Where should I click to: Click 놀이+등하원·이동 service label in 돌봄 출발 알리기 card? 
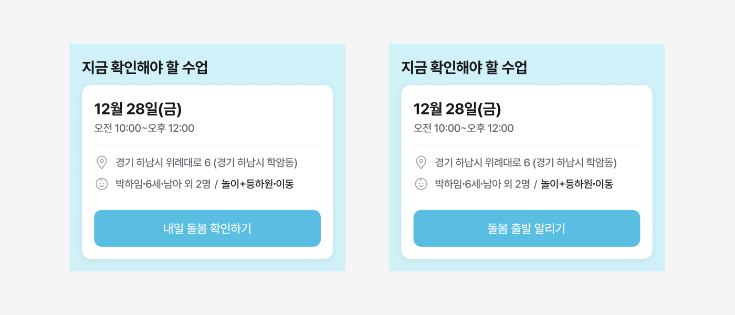(577, 184)
